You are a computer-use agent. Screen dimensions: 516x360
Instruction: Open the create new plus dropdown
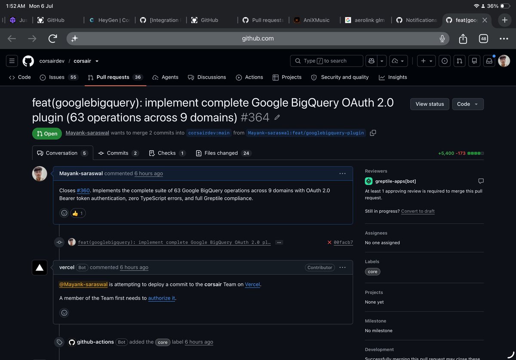coord(426,61)
